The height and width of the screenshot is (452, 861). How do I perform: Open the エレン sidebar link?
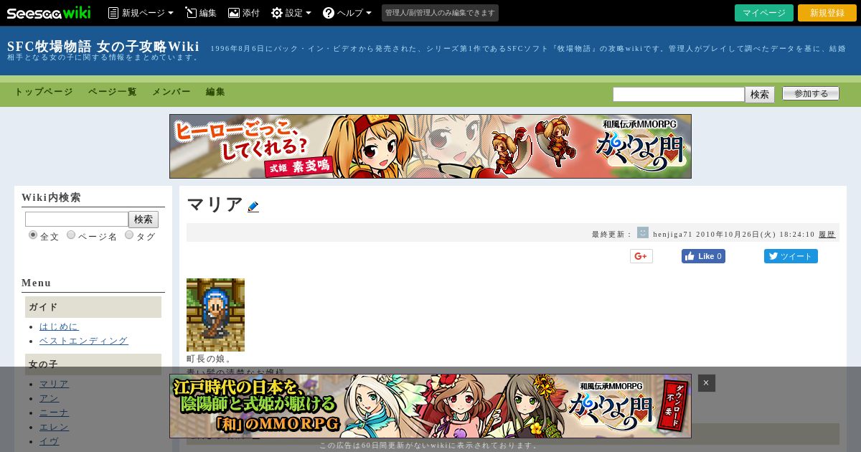[x=55, y=427]
